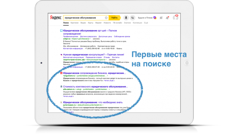This screenshot has width=232, height=138.
Task: Switch to the Знатоки tab
Action: [127, 23]
